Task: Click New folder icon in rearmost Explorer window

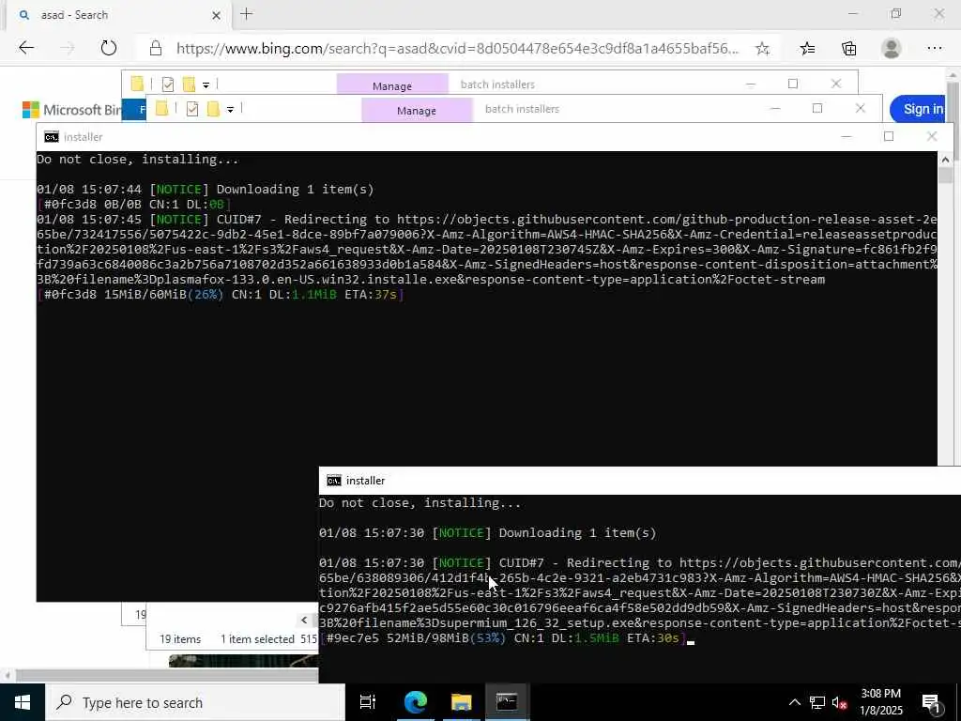Action: (189, 84)
